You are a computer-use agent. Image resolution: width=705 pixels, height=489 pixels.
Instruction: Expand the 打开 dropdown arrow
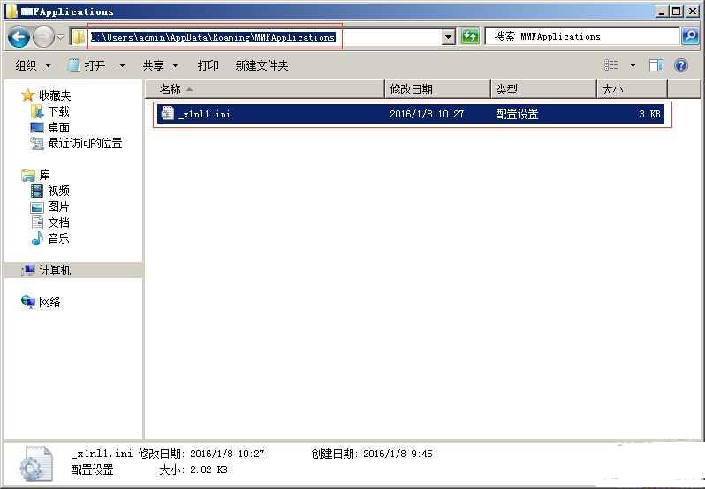[122, 65]
